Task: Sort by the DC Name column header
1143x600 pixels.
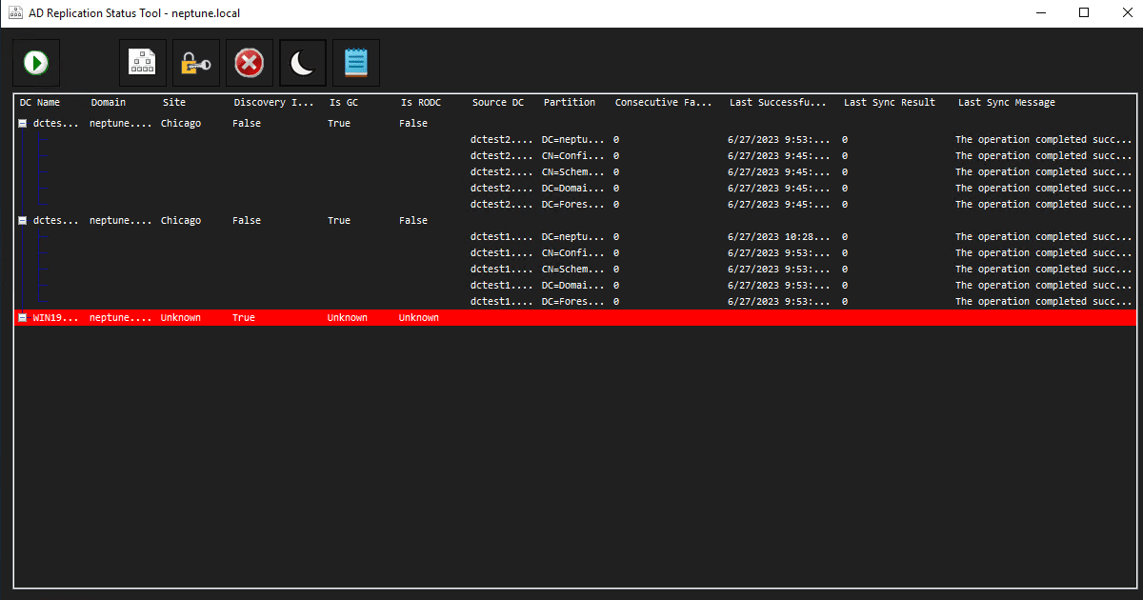Action: (x=40, y=103)
